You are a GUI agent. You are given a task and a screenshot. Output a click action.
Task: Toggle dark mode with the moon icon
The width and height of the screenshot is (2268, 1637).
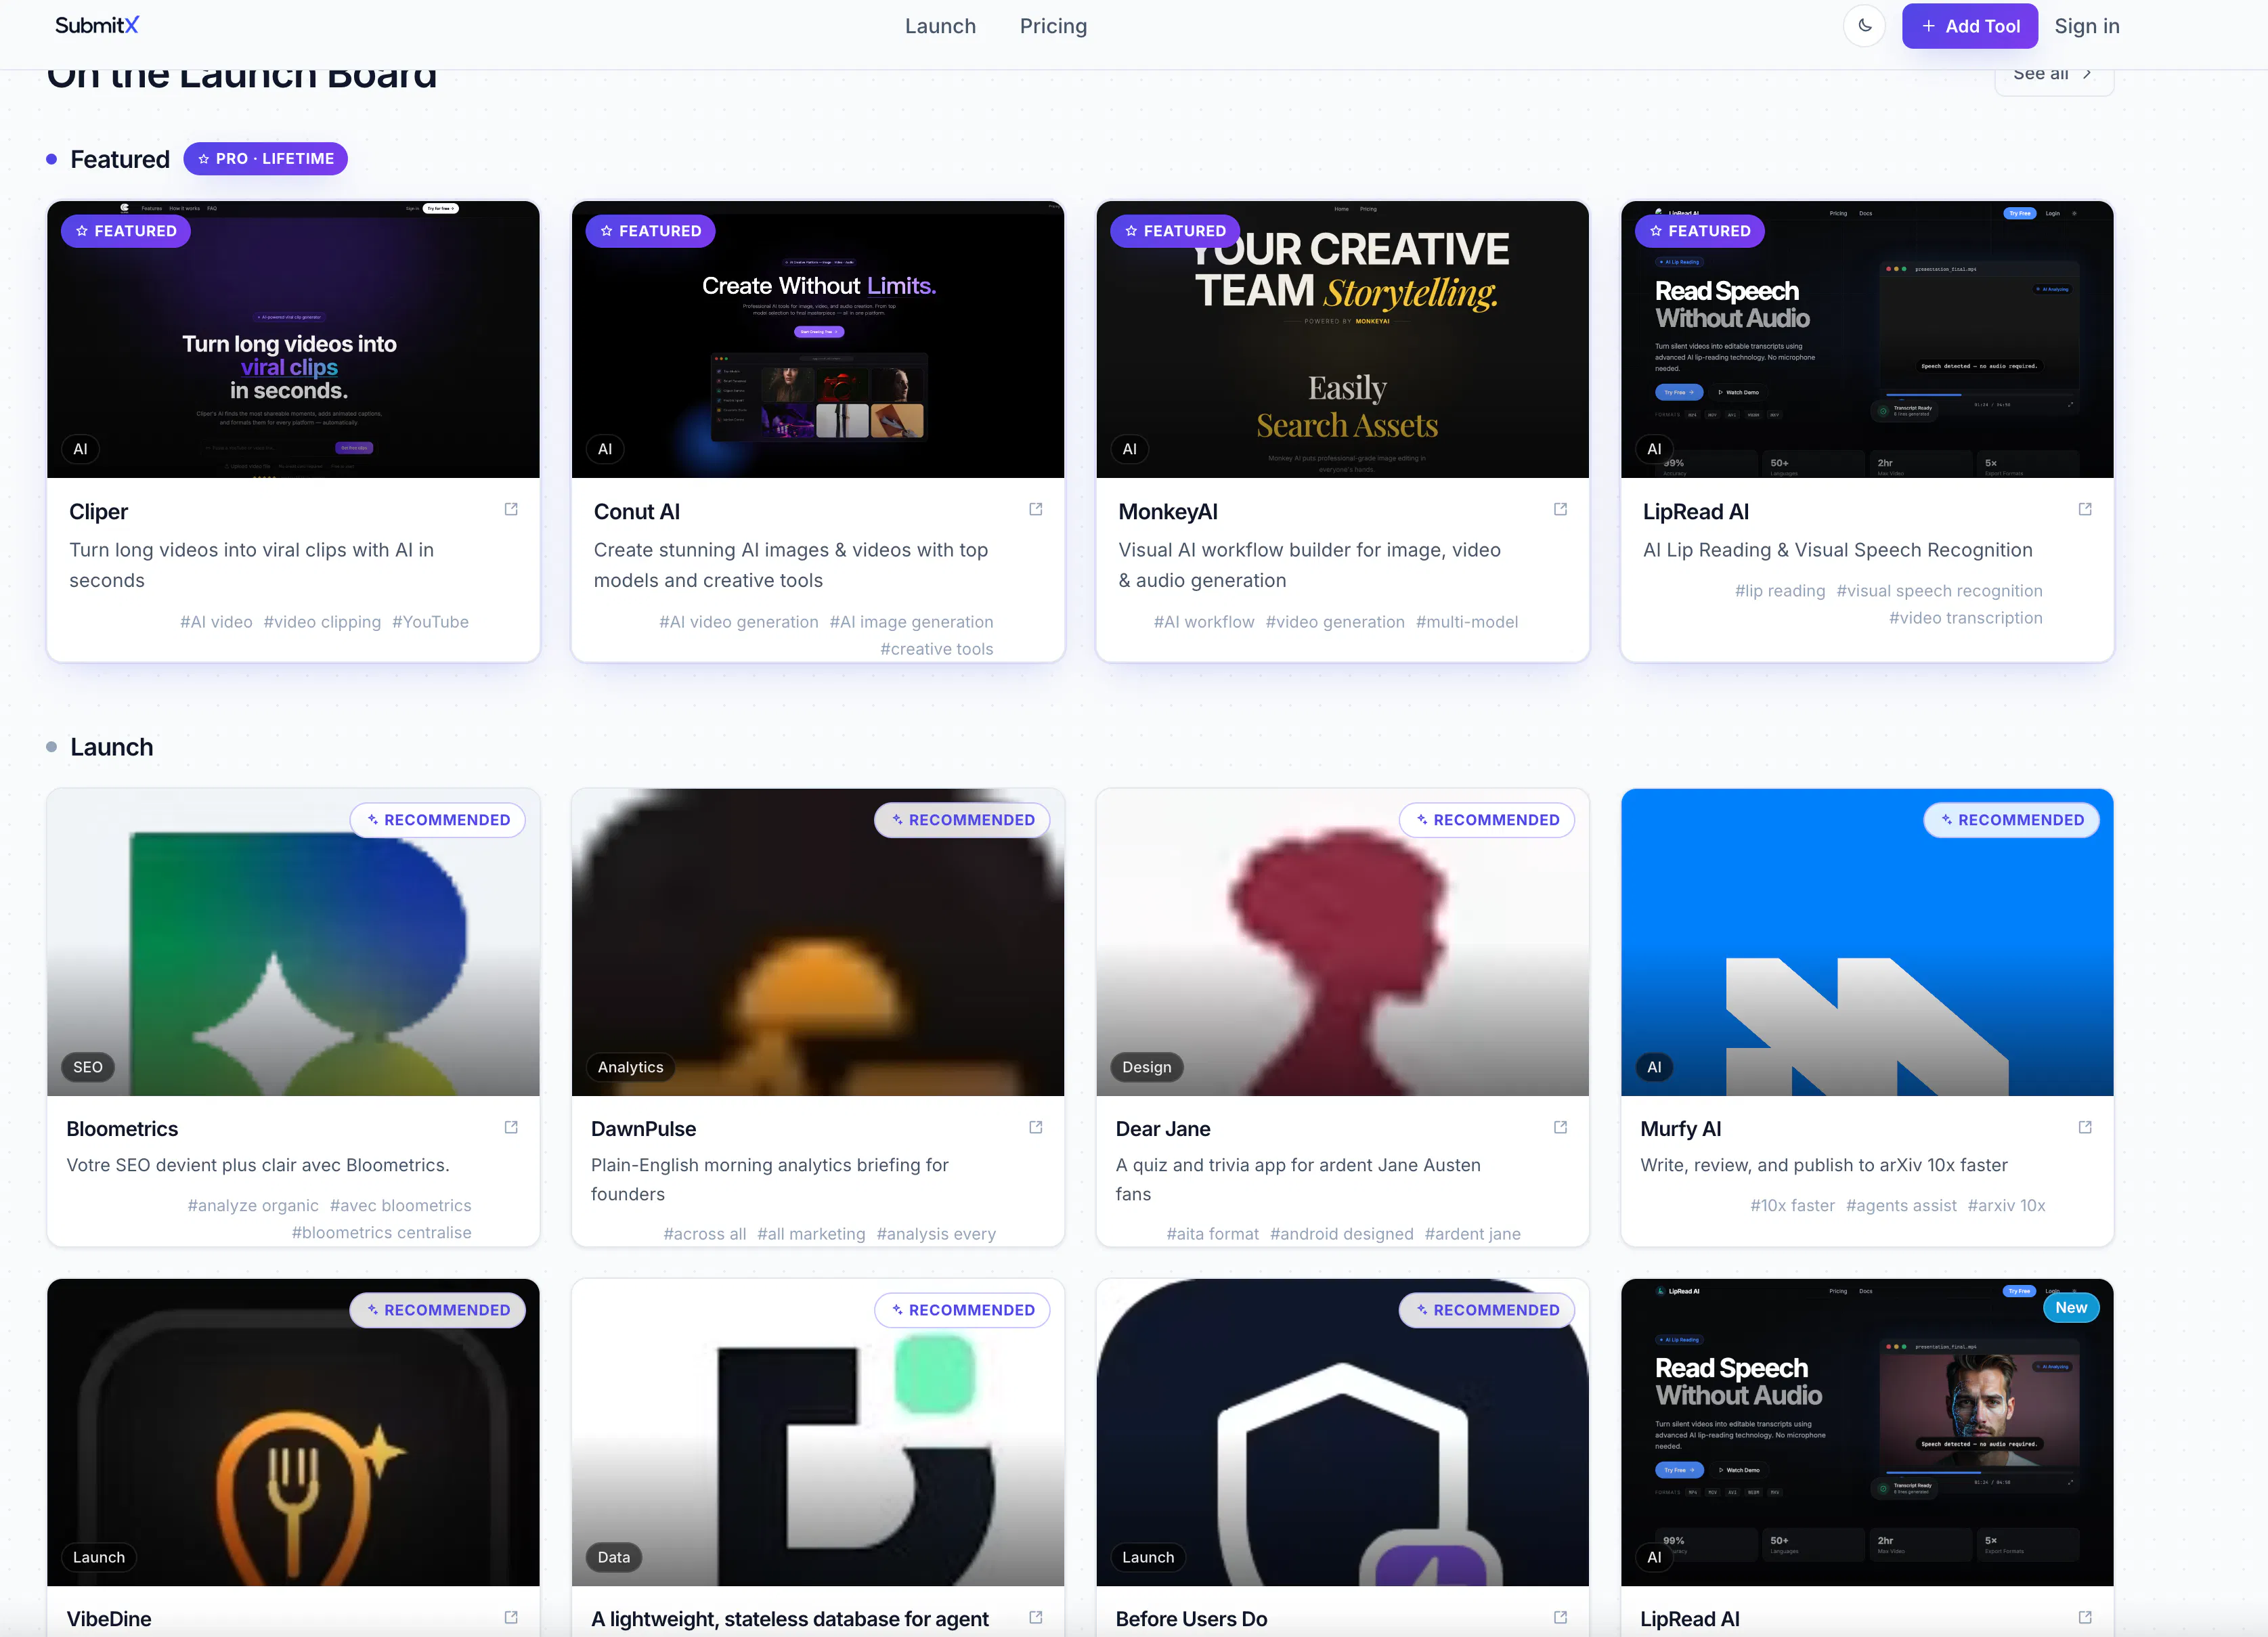point(1864,26)
